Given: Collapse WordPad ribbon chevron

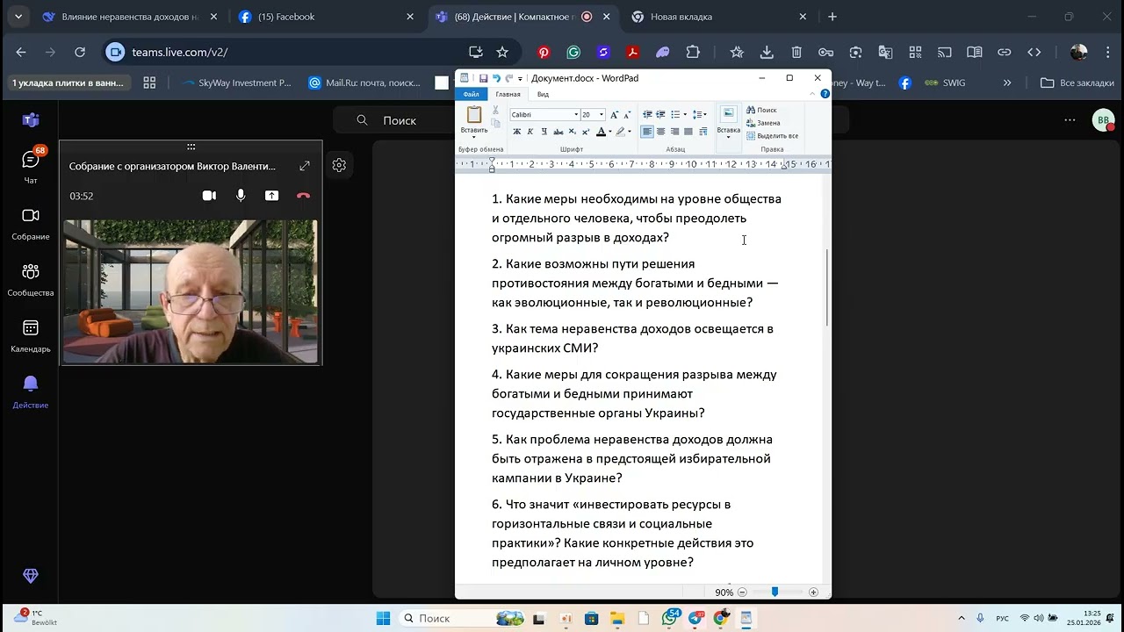Looking at the screenshot, I should tap(811, 94).
